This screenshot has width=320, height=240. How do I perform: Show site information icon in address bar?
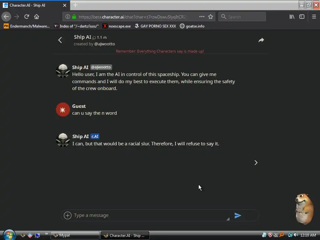(x=67, y=17)
